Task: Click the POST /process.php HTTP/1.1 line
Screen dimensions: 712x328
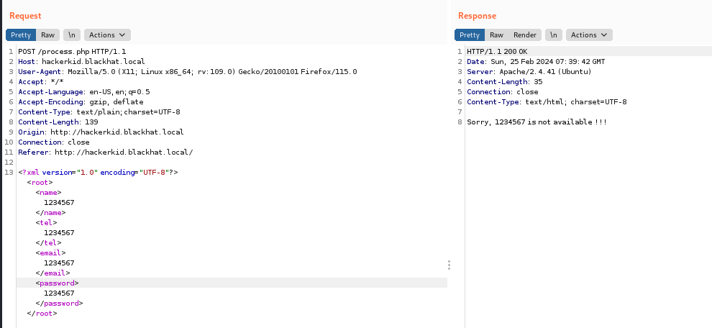Action: [72, 51]
